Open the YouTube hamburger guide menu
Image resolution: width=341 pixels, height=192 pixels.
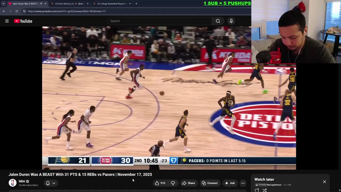(x=7, y=21)
